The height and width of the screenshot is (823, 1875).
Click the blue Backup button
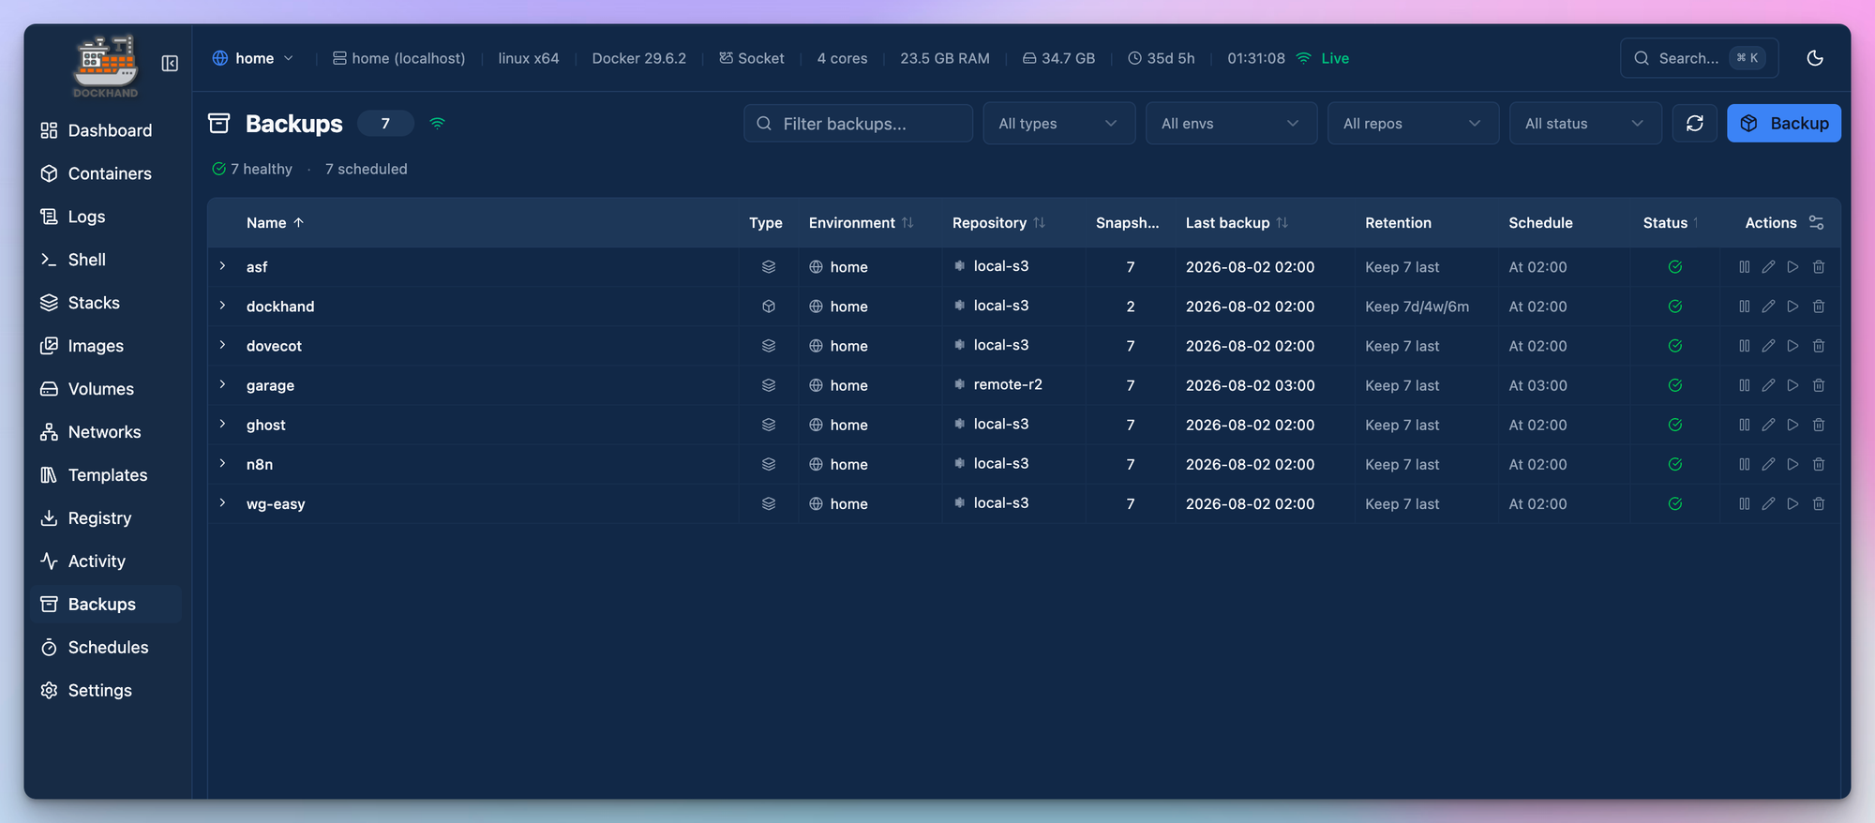click(x=1784, y=123)
